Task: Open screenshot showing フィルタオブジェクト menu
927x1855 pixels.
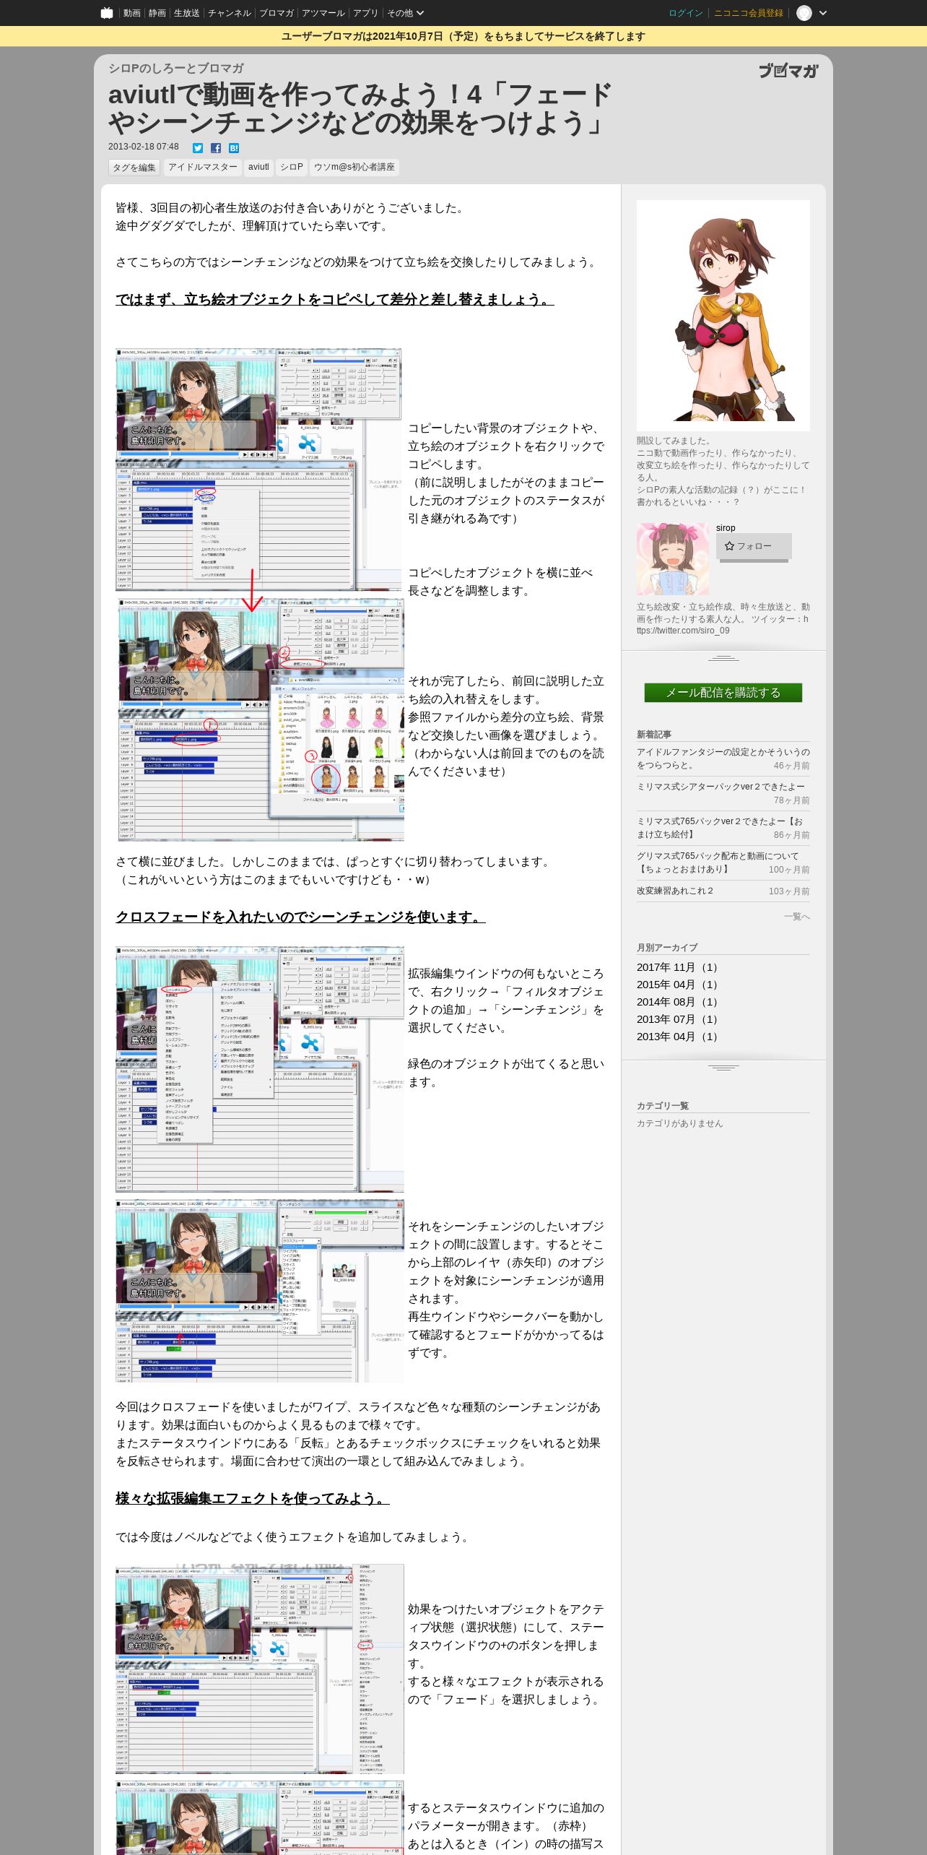Action: point(260,1069)
